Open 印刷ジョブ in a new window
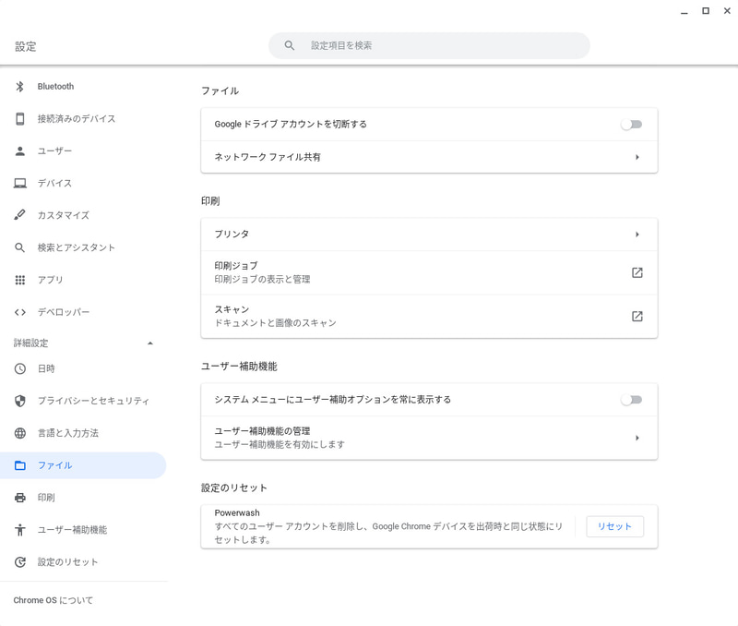 pos(637,271)
